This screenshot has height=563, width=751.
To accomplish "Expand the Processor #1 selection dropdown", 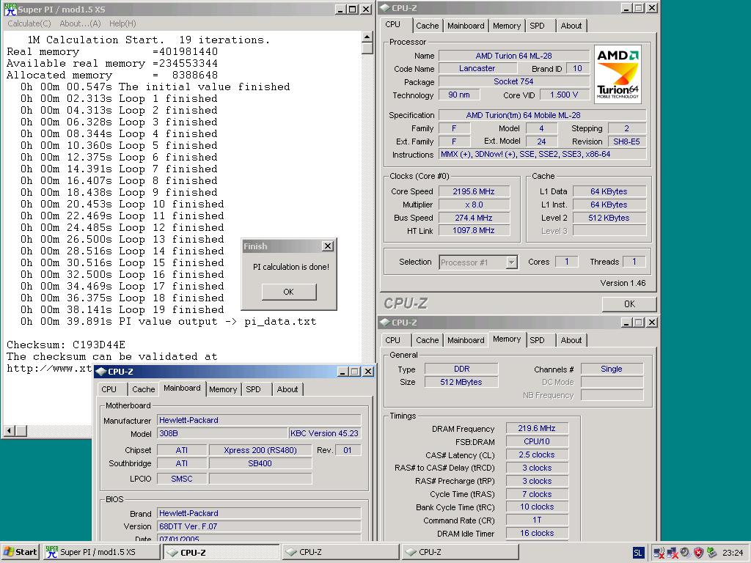I will (511, 262).
